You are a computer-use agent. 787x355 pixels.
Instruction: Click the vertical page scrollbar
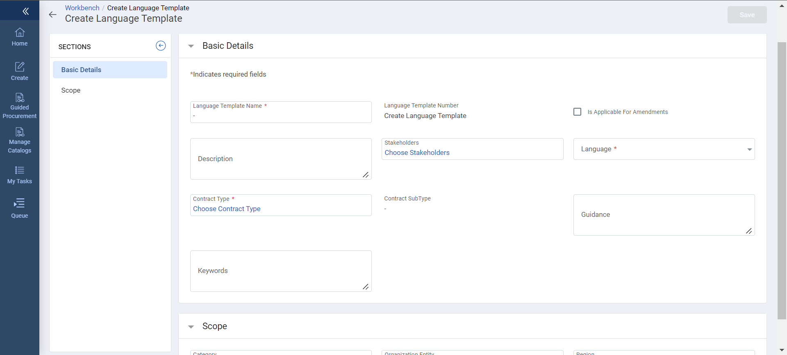click(782, 180)
